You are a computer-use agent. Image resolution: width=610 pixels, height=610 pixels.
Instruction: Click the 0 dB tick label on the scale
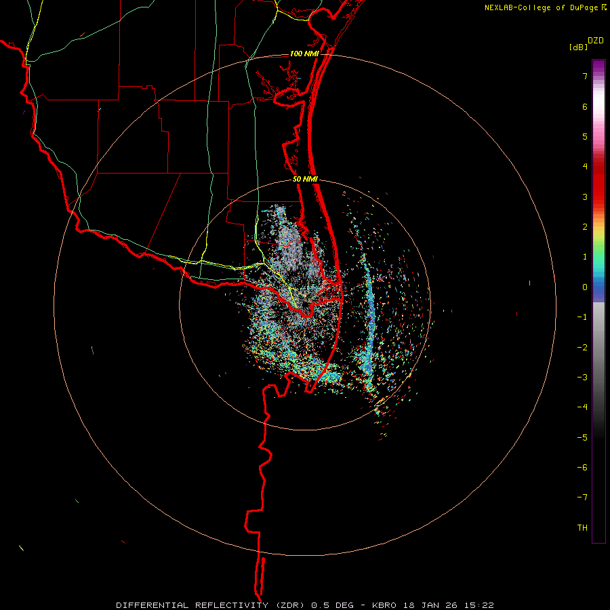(x=585, y=287)
